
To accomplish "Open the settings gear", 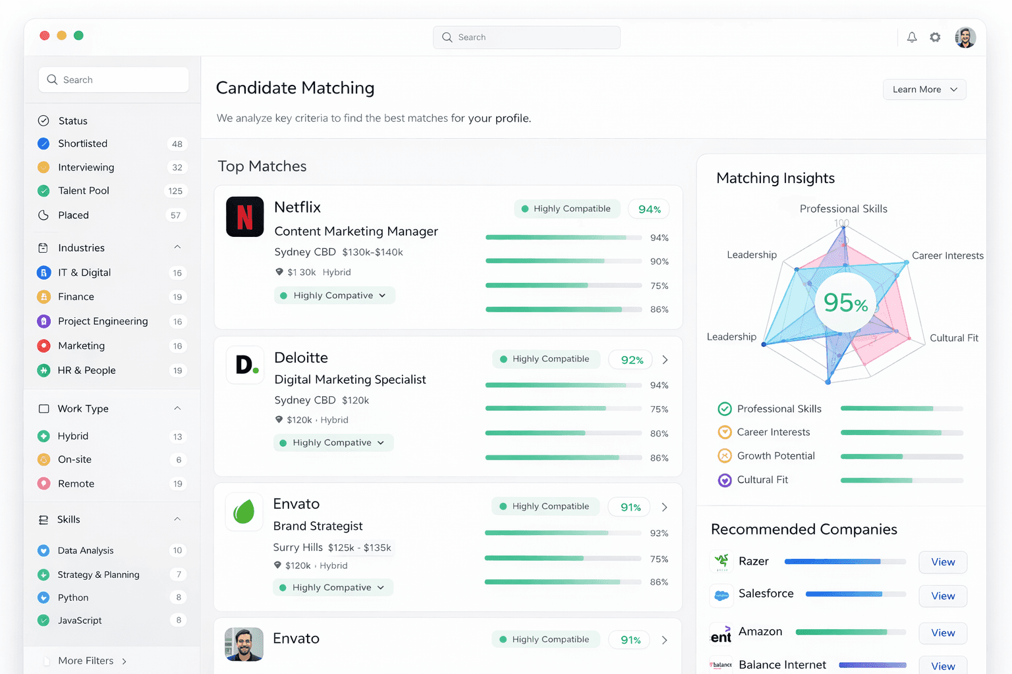I will coord(935,38).
